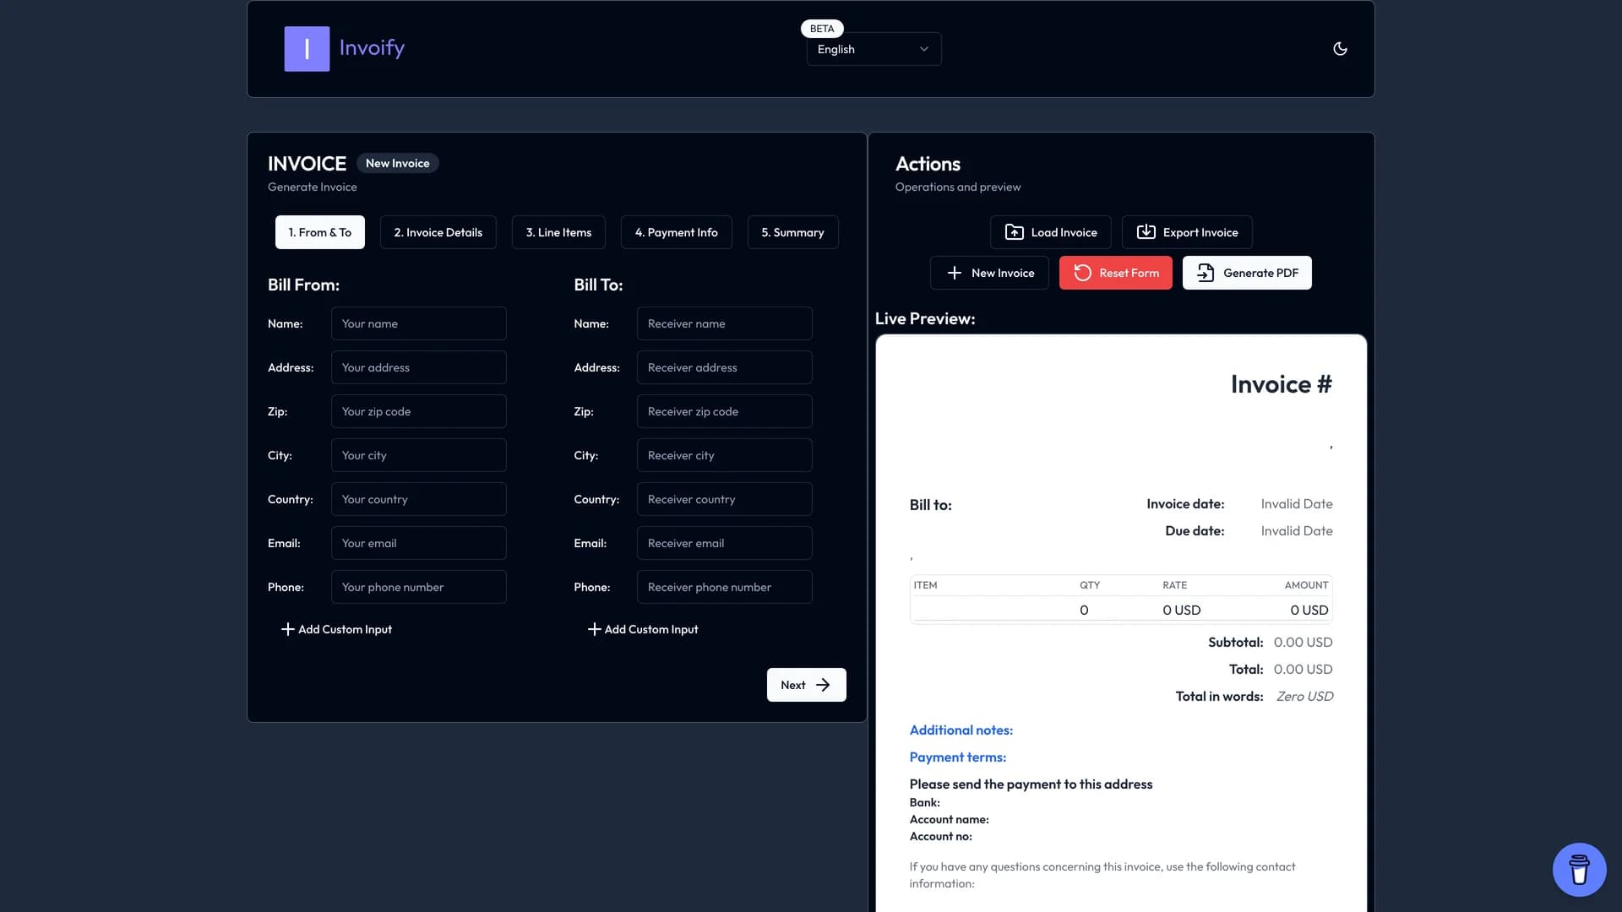Click the Invoify logo icon
Screen dimensions: 1622x912
tap(307, 48)
